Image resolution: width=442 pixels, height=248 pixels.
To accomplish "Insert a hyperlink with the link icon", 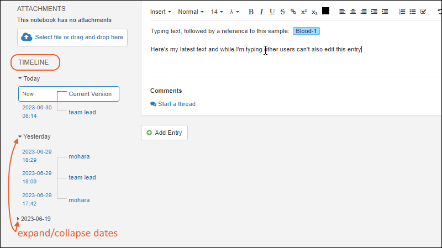I will click(x=293, y=12).
